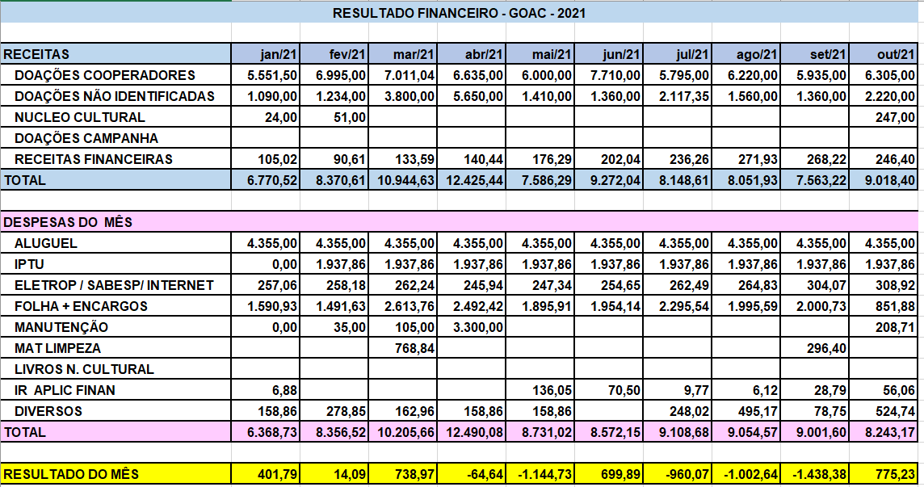Select Diversos cell 524,74
Viewport: 924px width, 487px height.
[x=884, y=411]
